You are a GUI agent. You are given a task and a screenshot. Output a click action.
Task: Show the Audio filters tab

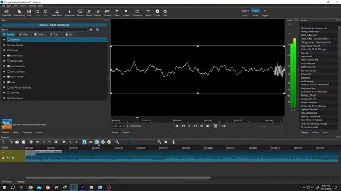coord(39,34)
